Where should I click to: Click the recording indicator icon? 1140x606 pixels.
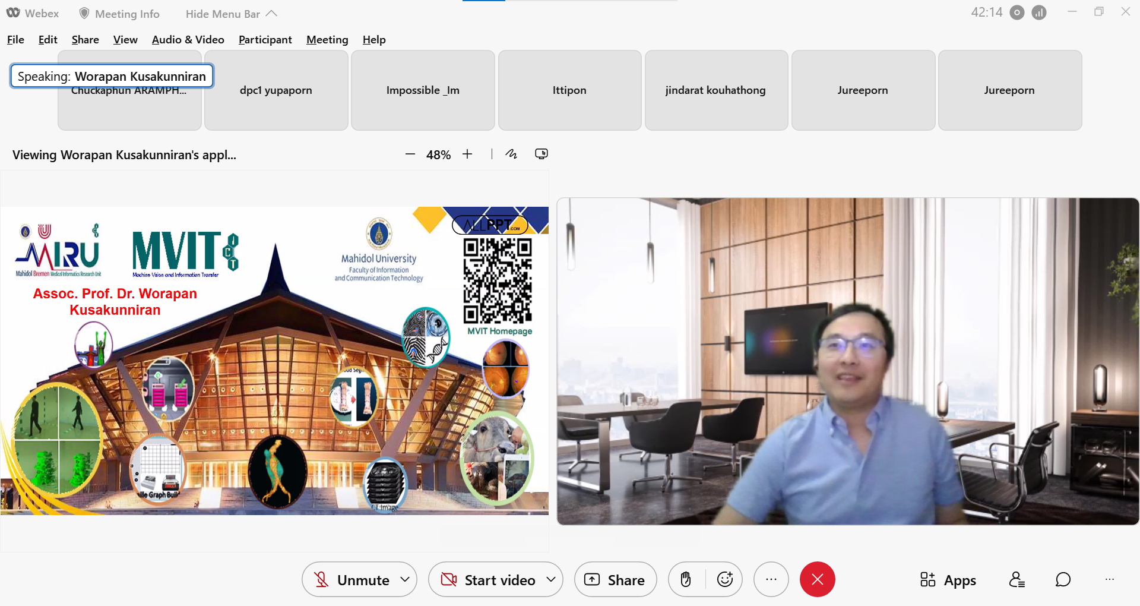point(1017,12)
